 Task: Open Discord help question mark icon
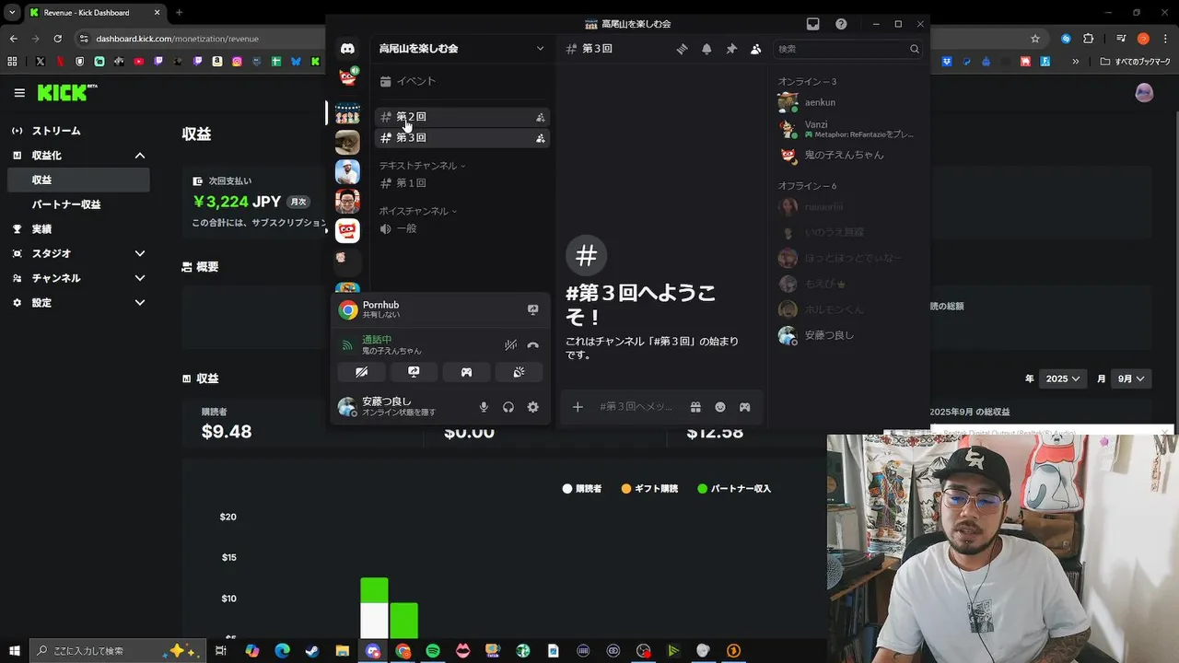click(x=841, y=24)
